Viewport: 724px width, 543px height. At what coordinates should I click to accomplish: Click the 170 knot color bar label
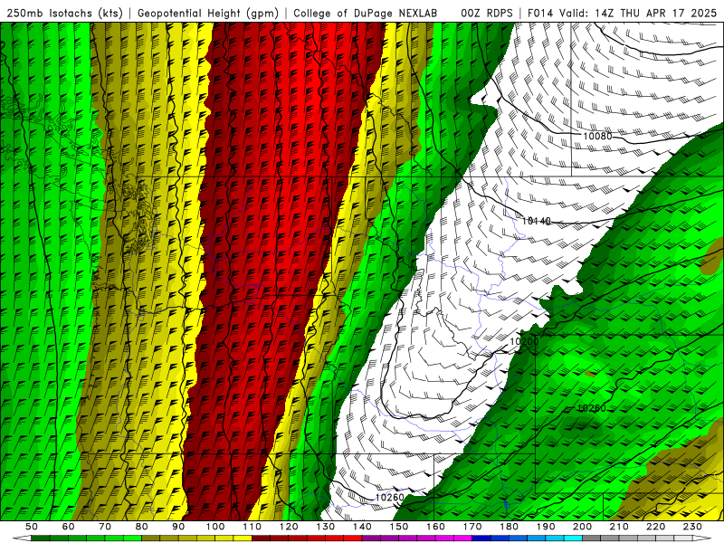pos(472,527)
